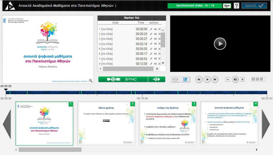Click the marker list scroll-up arrow
Viewport: 273px width, 155px height.
[163, 30]
